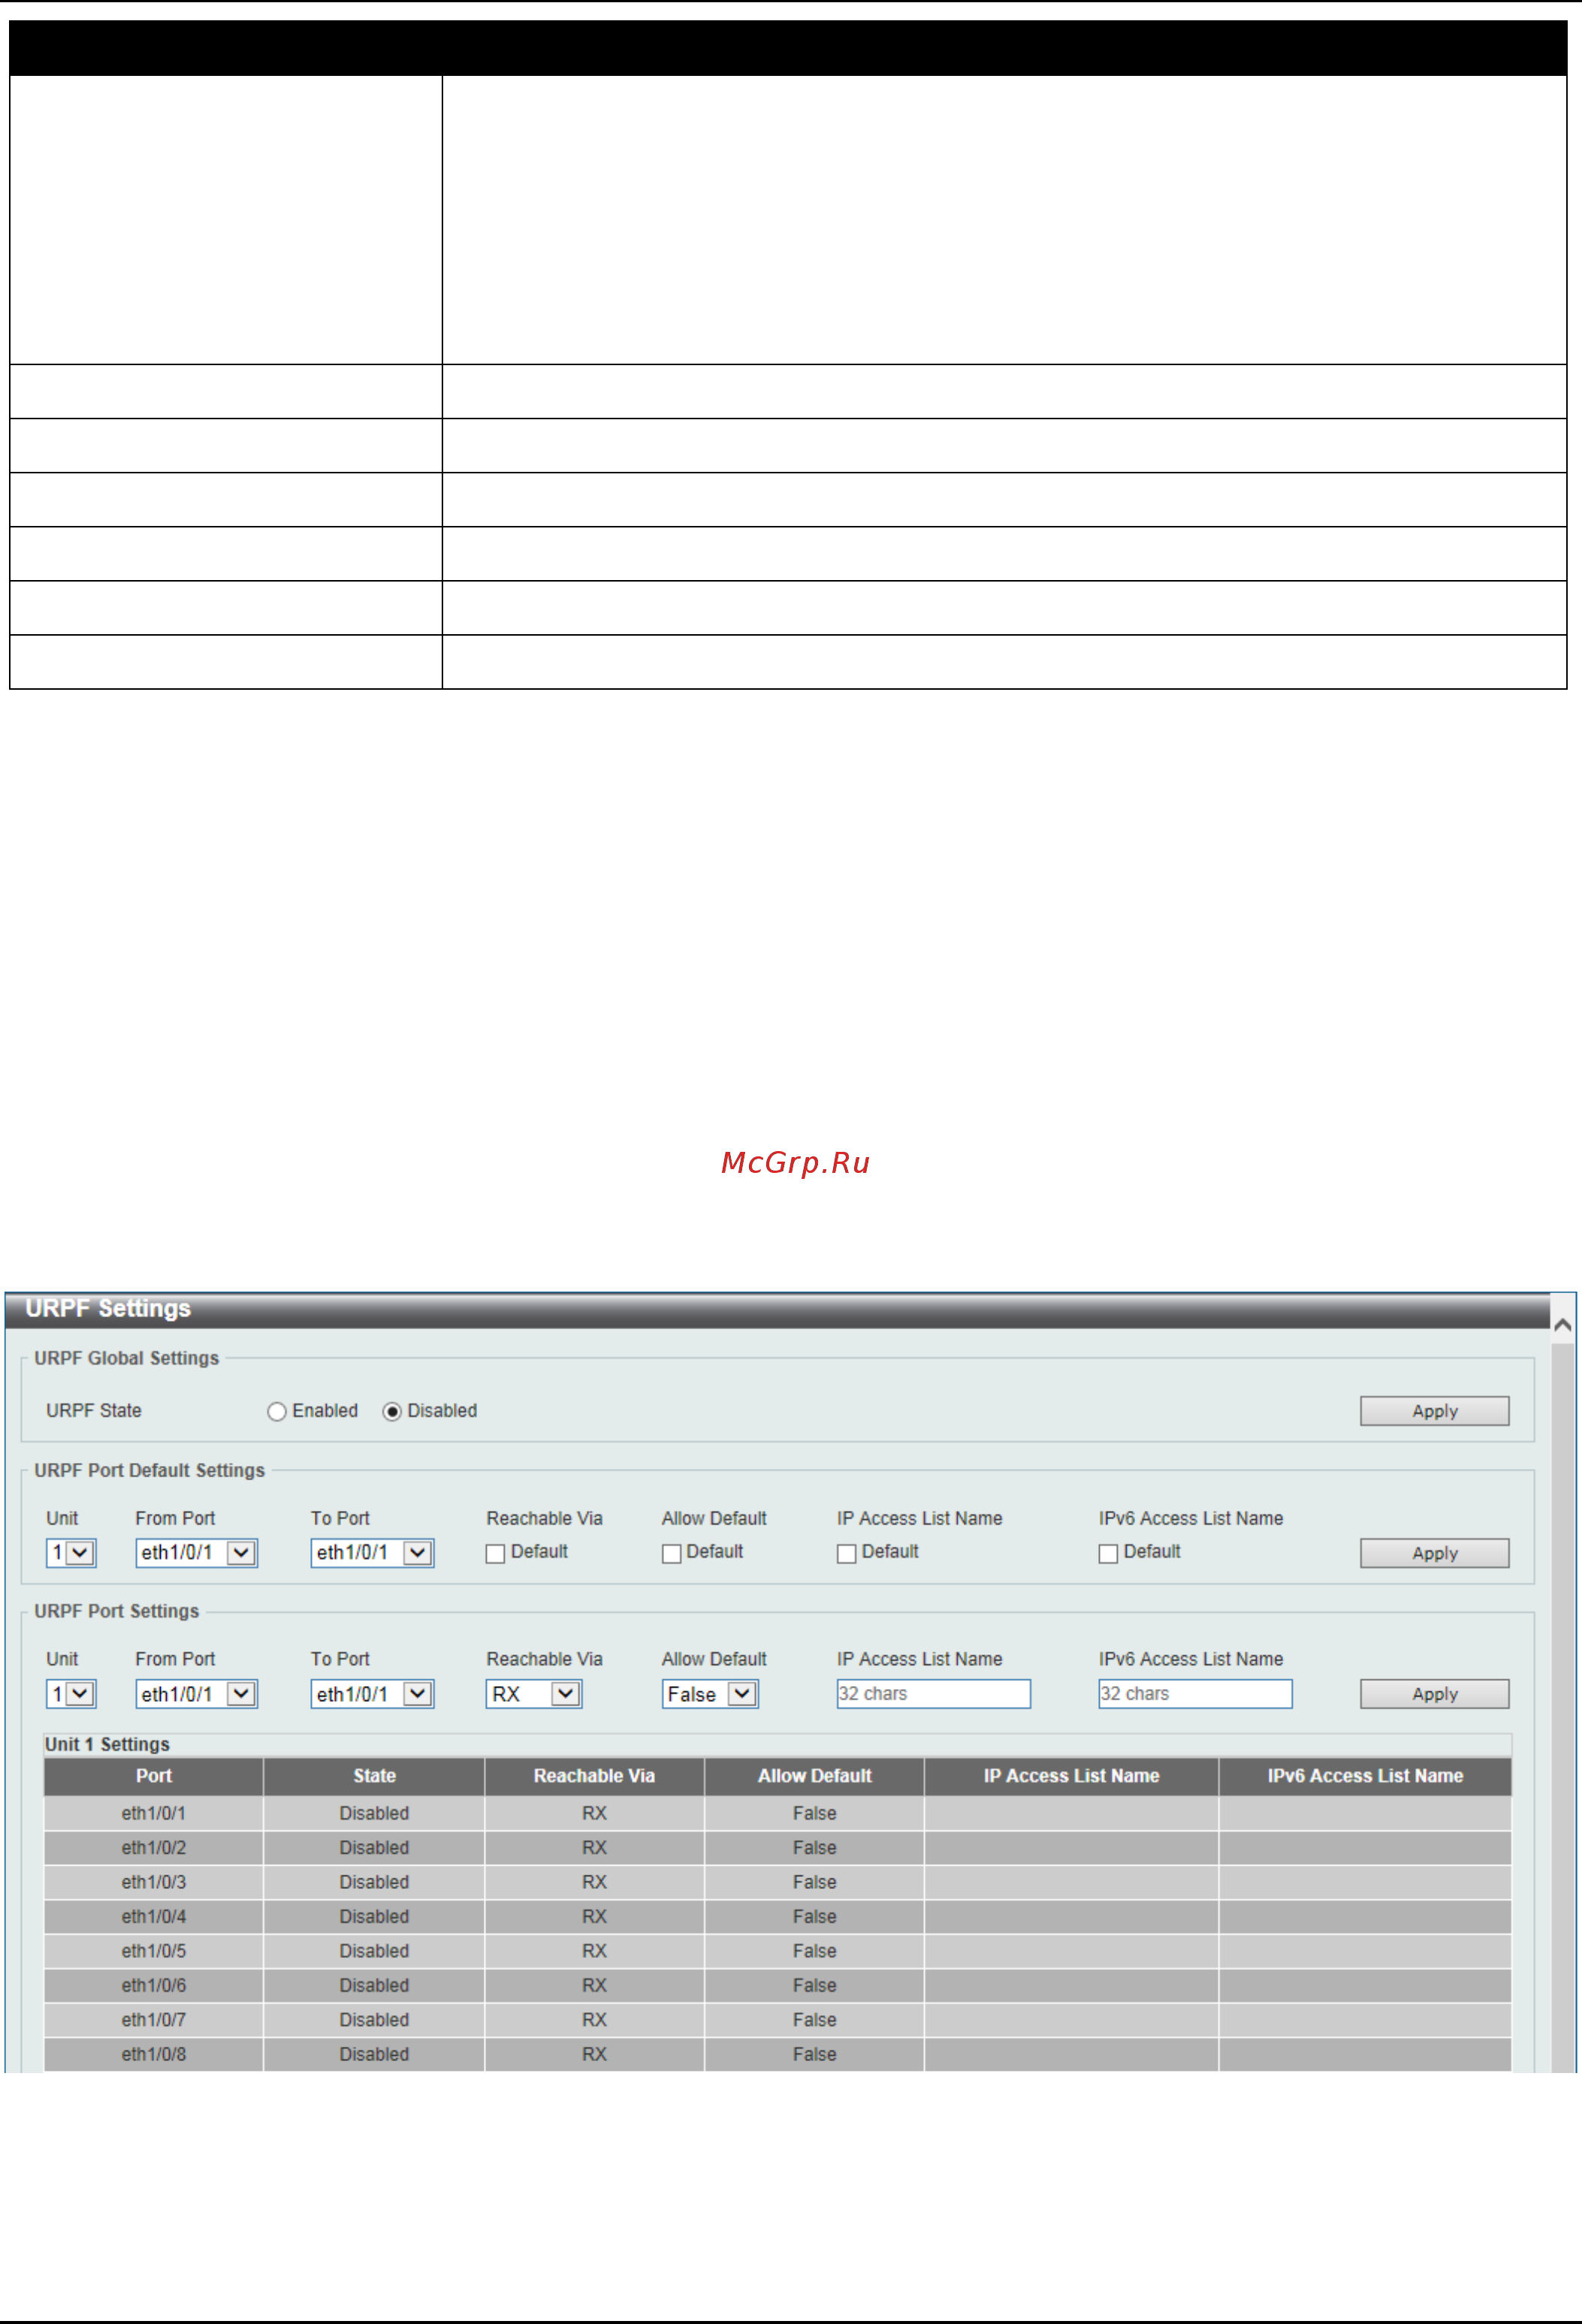Select the eth1/0/2 table row

(777, 1849)
